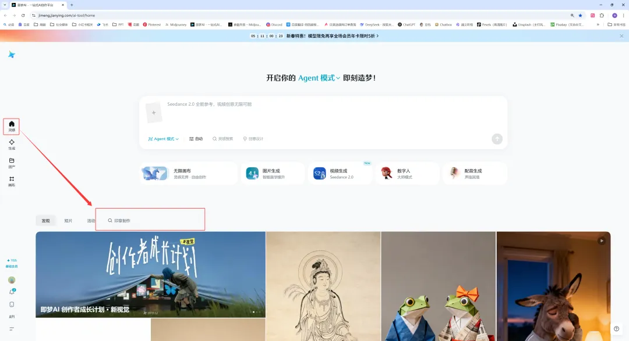The image size is (629, 341).
Task: Open the sleeping donkey thumbnail
Action: click(x=554, y=286)
